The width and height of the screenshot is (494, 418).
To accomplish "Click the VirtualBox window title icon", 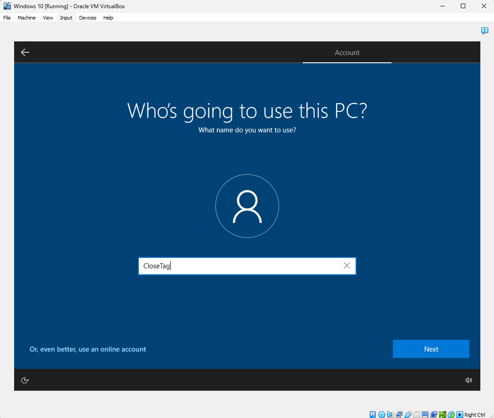I will [7, 6].
